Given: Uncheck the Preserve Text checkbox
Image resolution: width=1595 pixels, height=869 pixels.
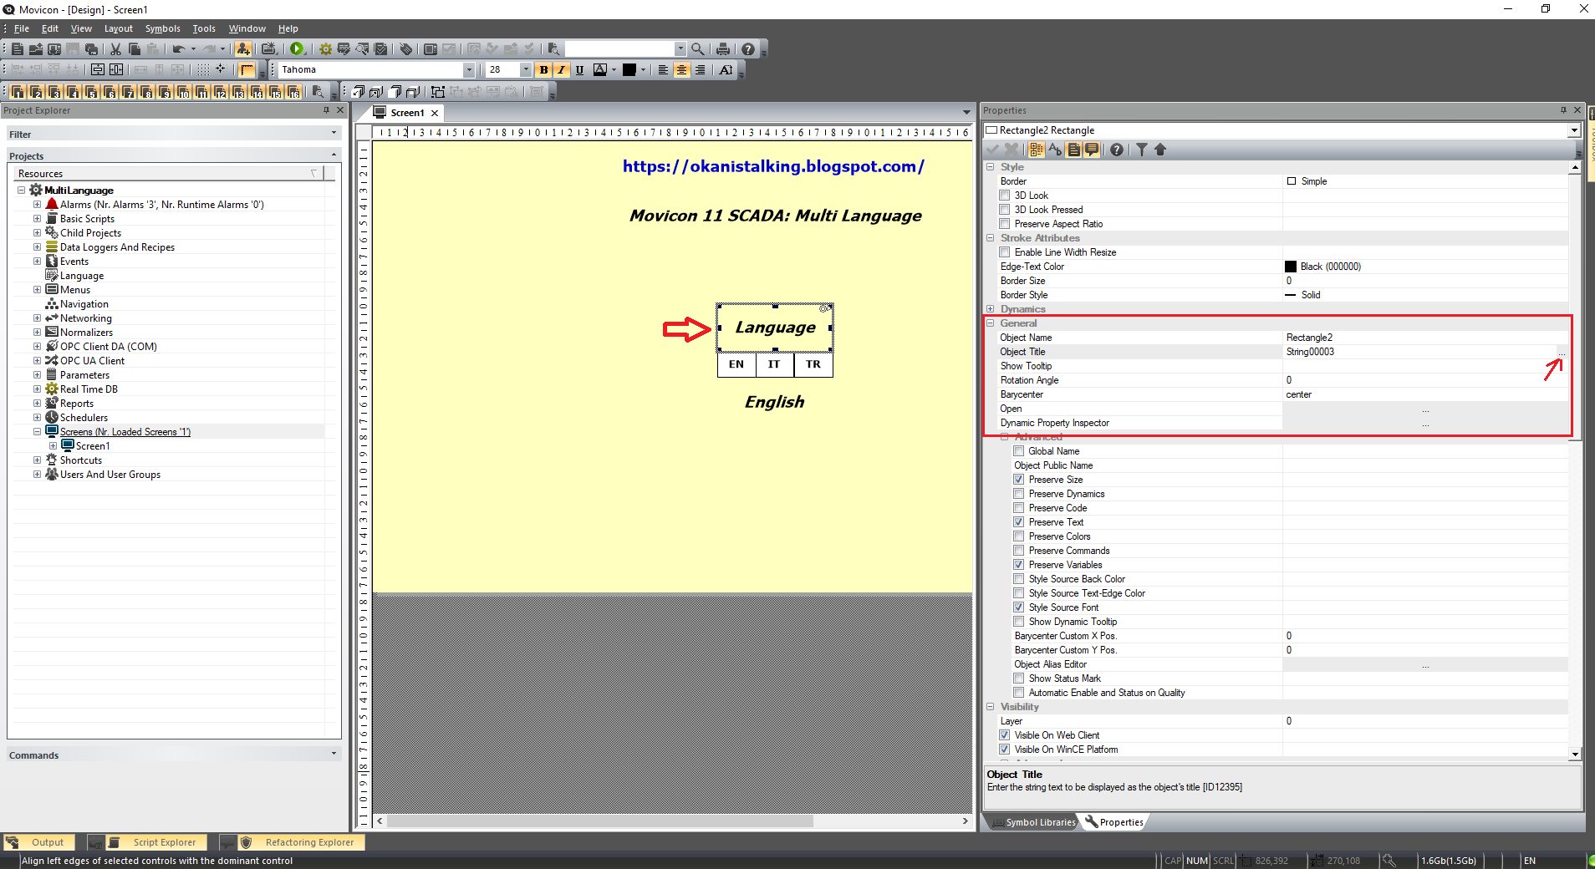Looking at the screenshot, I should point(1019,522).
